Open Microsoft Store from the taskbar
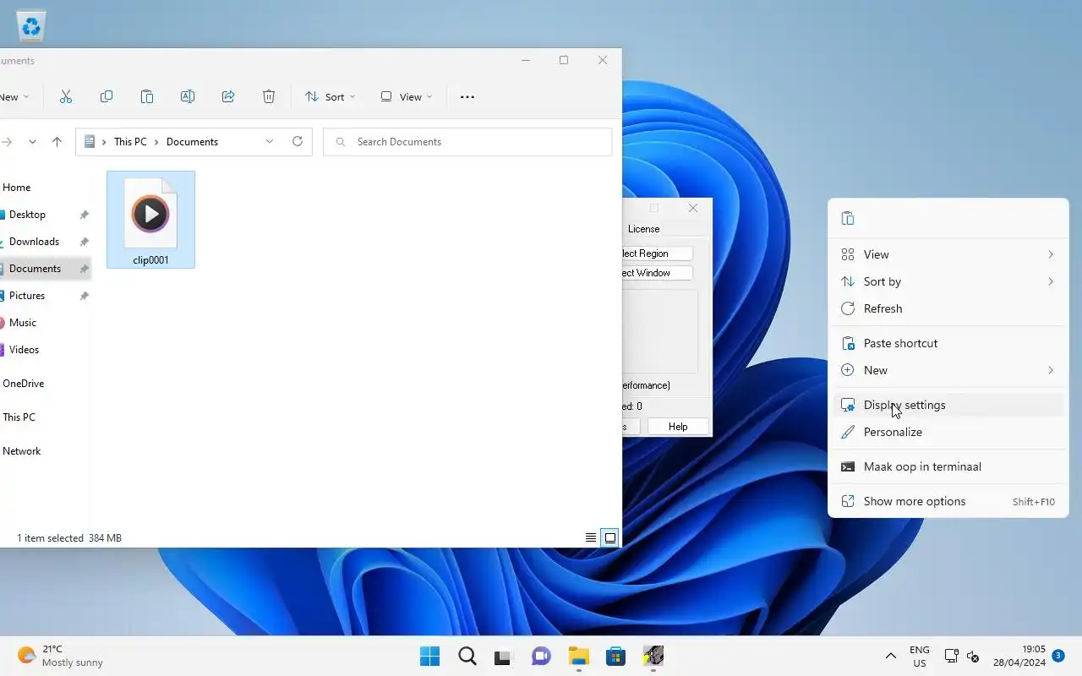This screenshot has width=1082, height=676. tap(615, 656)
